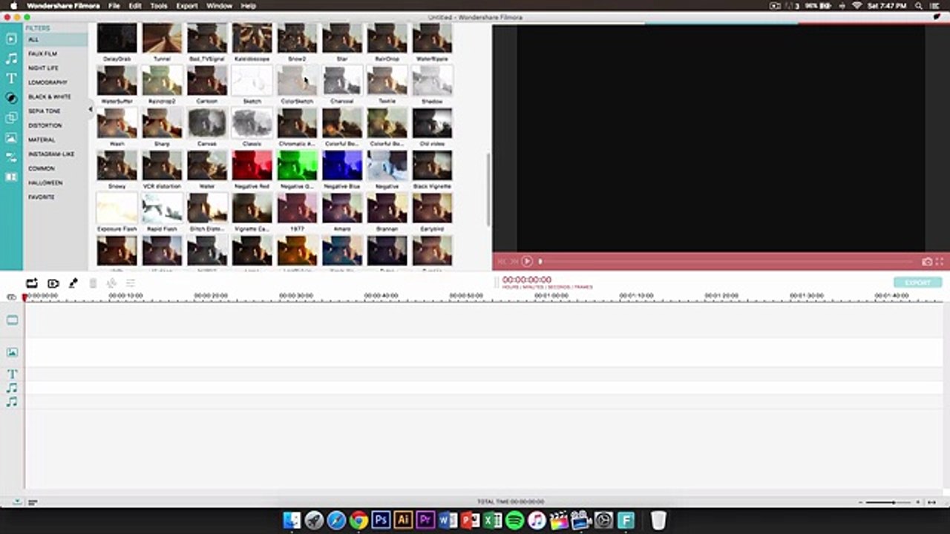
Task: Click the video record icon in timeline toolbar
Action: pos(53,283)
